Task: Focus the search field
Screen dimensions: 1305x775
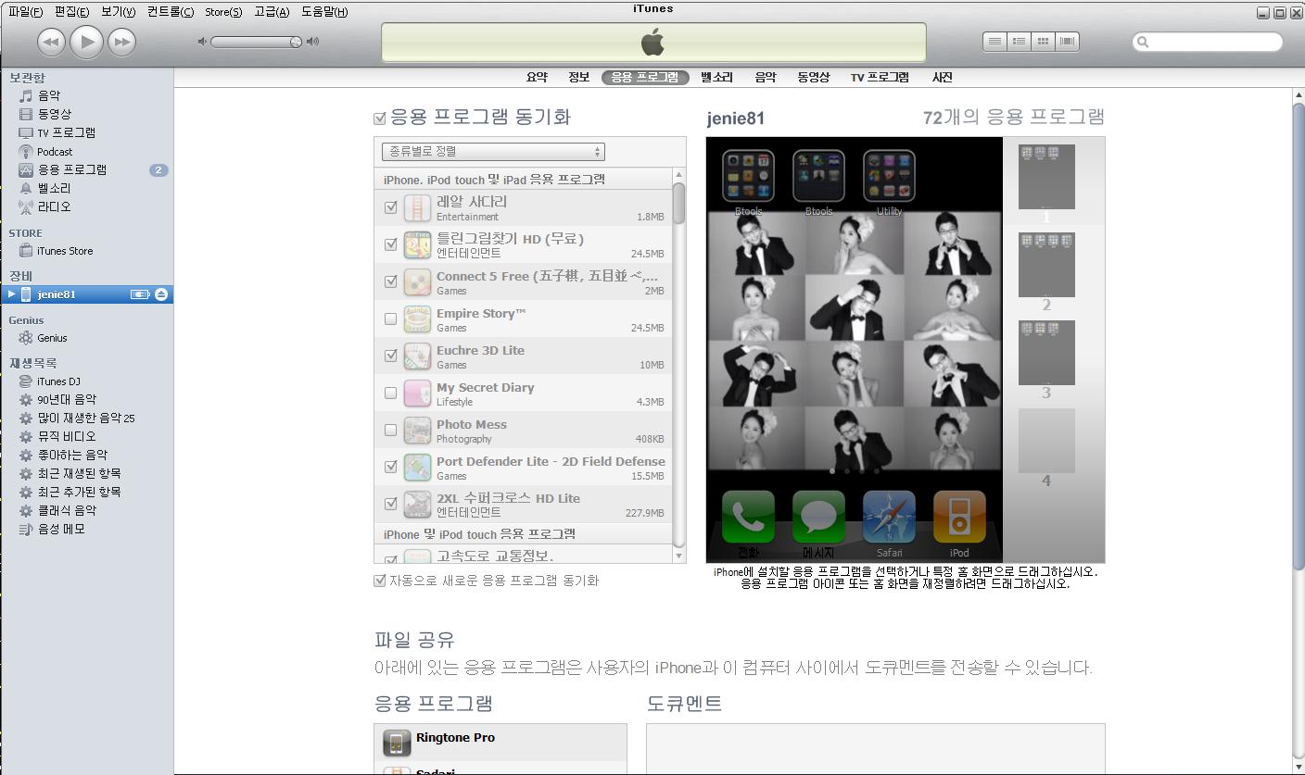Action: (x=1208, y=42)
